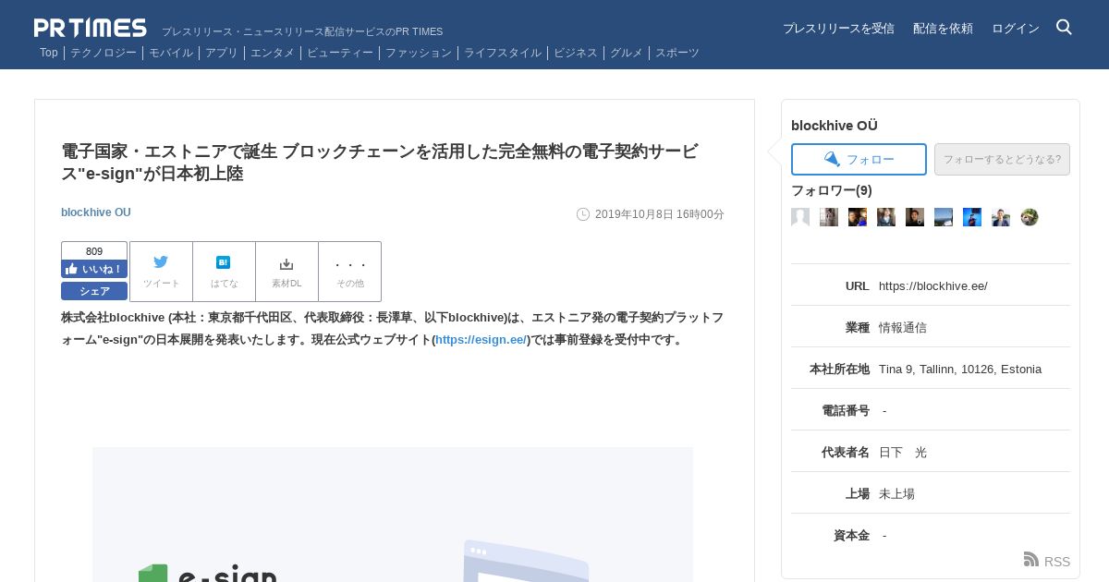Open the エンタメ category
This screenshot has width=1109, height=582.
click(x=273, y=53)
